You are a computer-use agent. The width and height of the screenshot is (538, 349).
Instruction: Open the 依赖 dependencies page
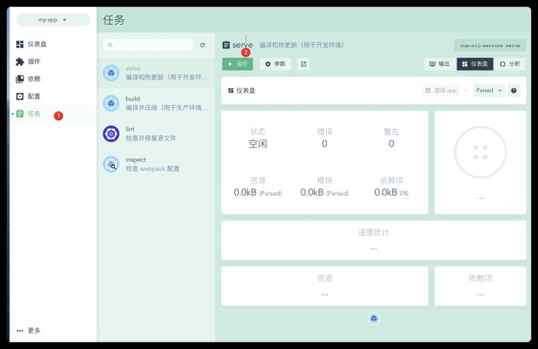tap(53, 79)
